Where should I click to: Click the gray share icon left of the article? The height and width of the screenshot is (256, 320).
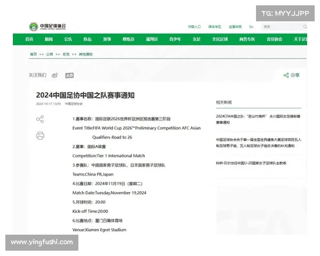click(x=40, y=119)
